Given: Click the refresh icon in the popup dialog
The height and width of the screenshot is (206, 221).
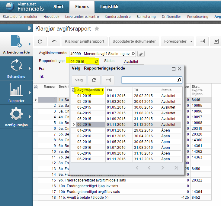Looking at the screenshot, I should click(94, 80).
